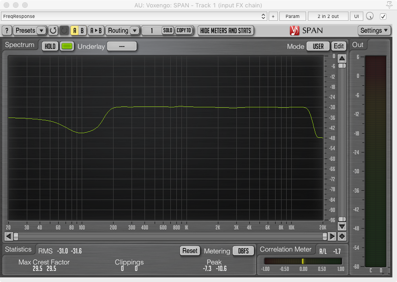397x282 pixels.
Task: Toggle the plugin bypass checkbox
Action: [383, 17]
